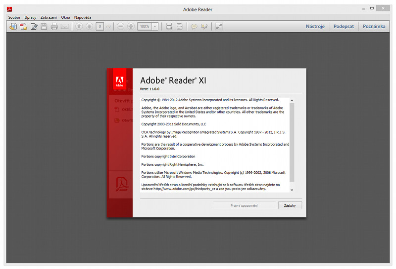Click the "Portions copyright Intel Corporation" line
The width and height of the screenshot is (396, 269).
coord(168,156)
